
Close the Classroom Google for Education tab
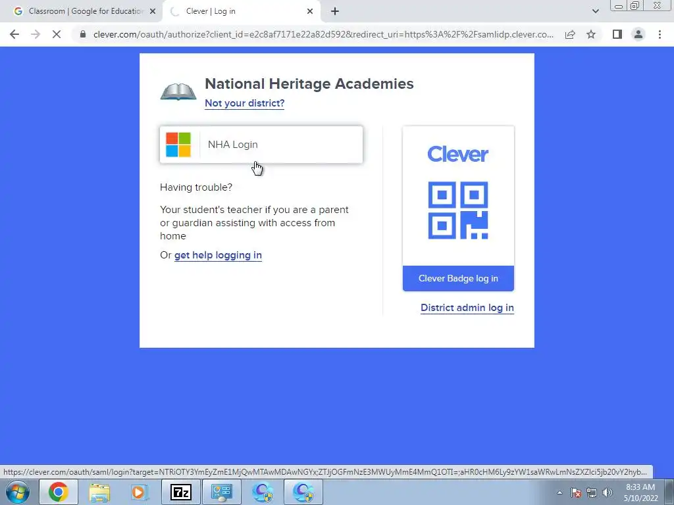[x=153, y=12]
